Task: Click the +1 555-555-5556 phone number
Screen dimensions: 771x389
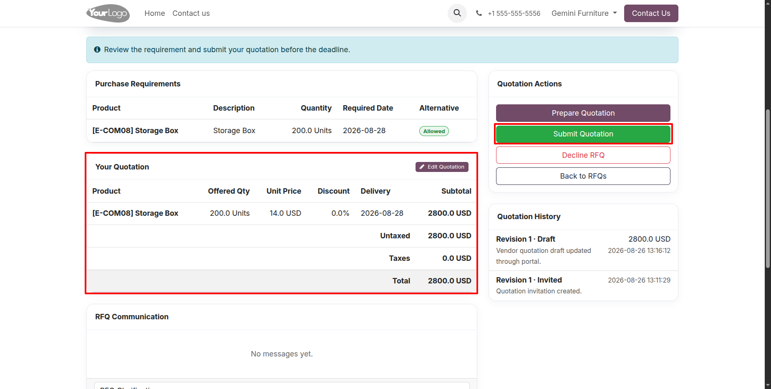Action: (x=514, y=13)
